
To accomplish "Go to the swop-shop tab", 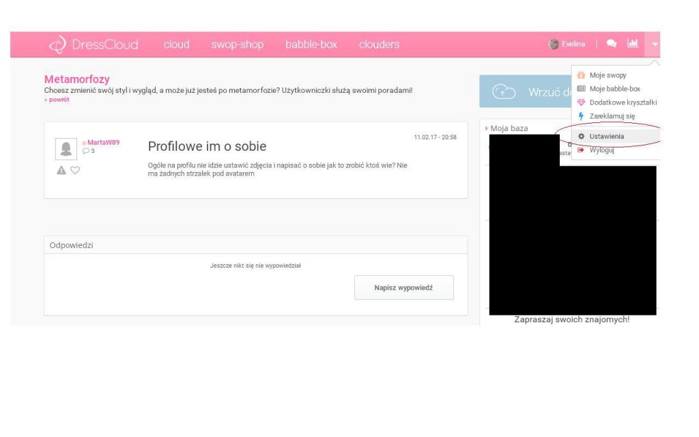I will 237,44.
